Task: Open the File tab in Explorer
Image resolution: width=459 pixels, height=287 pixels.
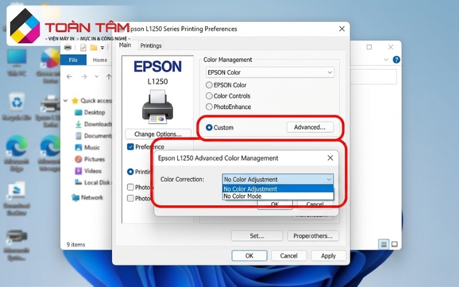Action: pyautogui.click(x=73, y=60)
